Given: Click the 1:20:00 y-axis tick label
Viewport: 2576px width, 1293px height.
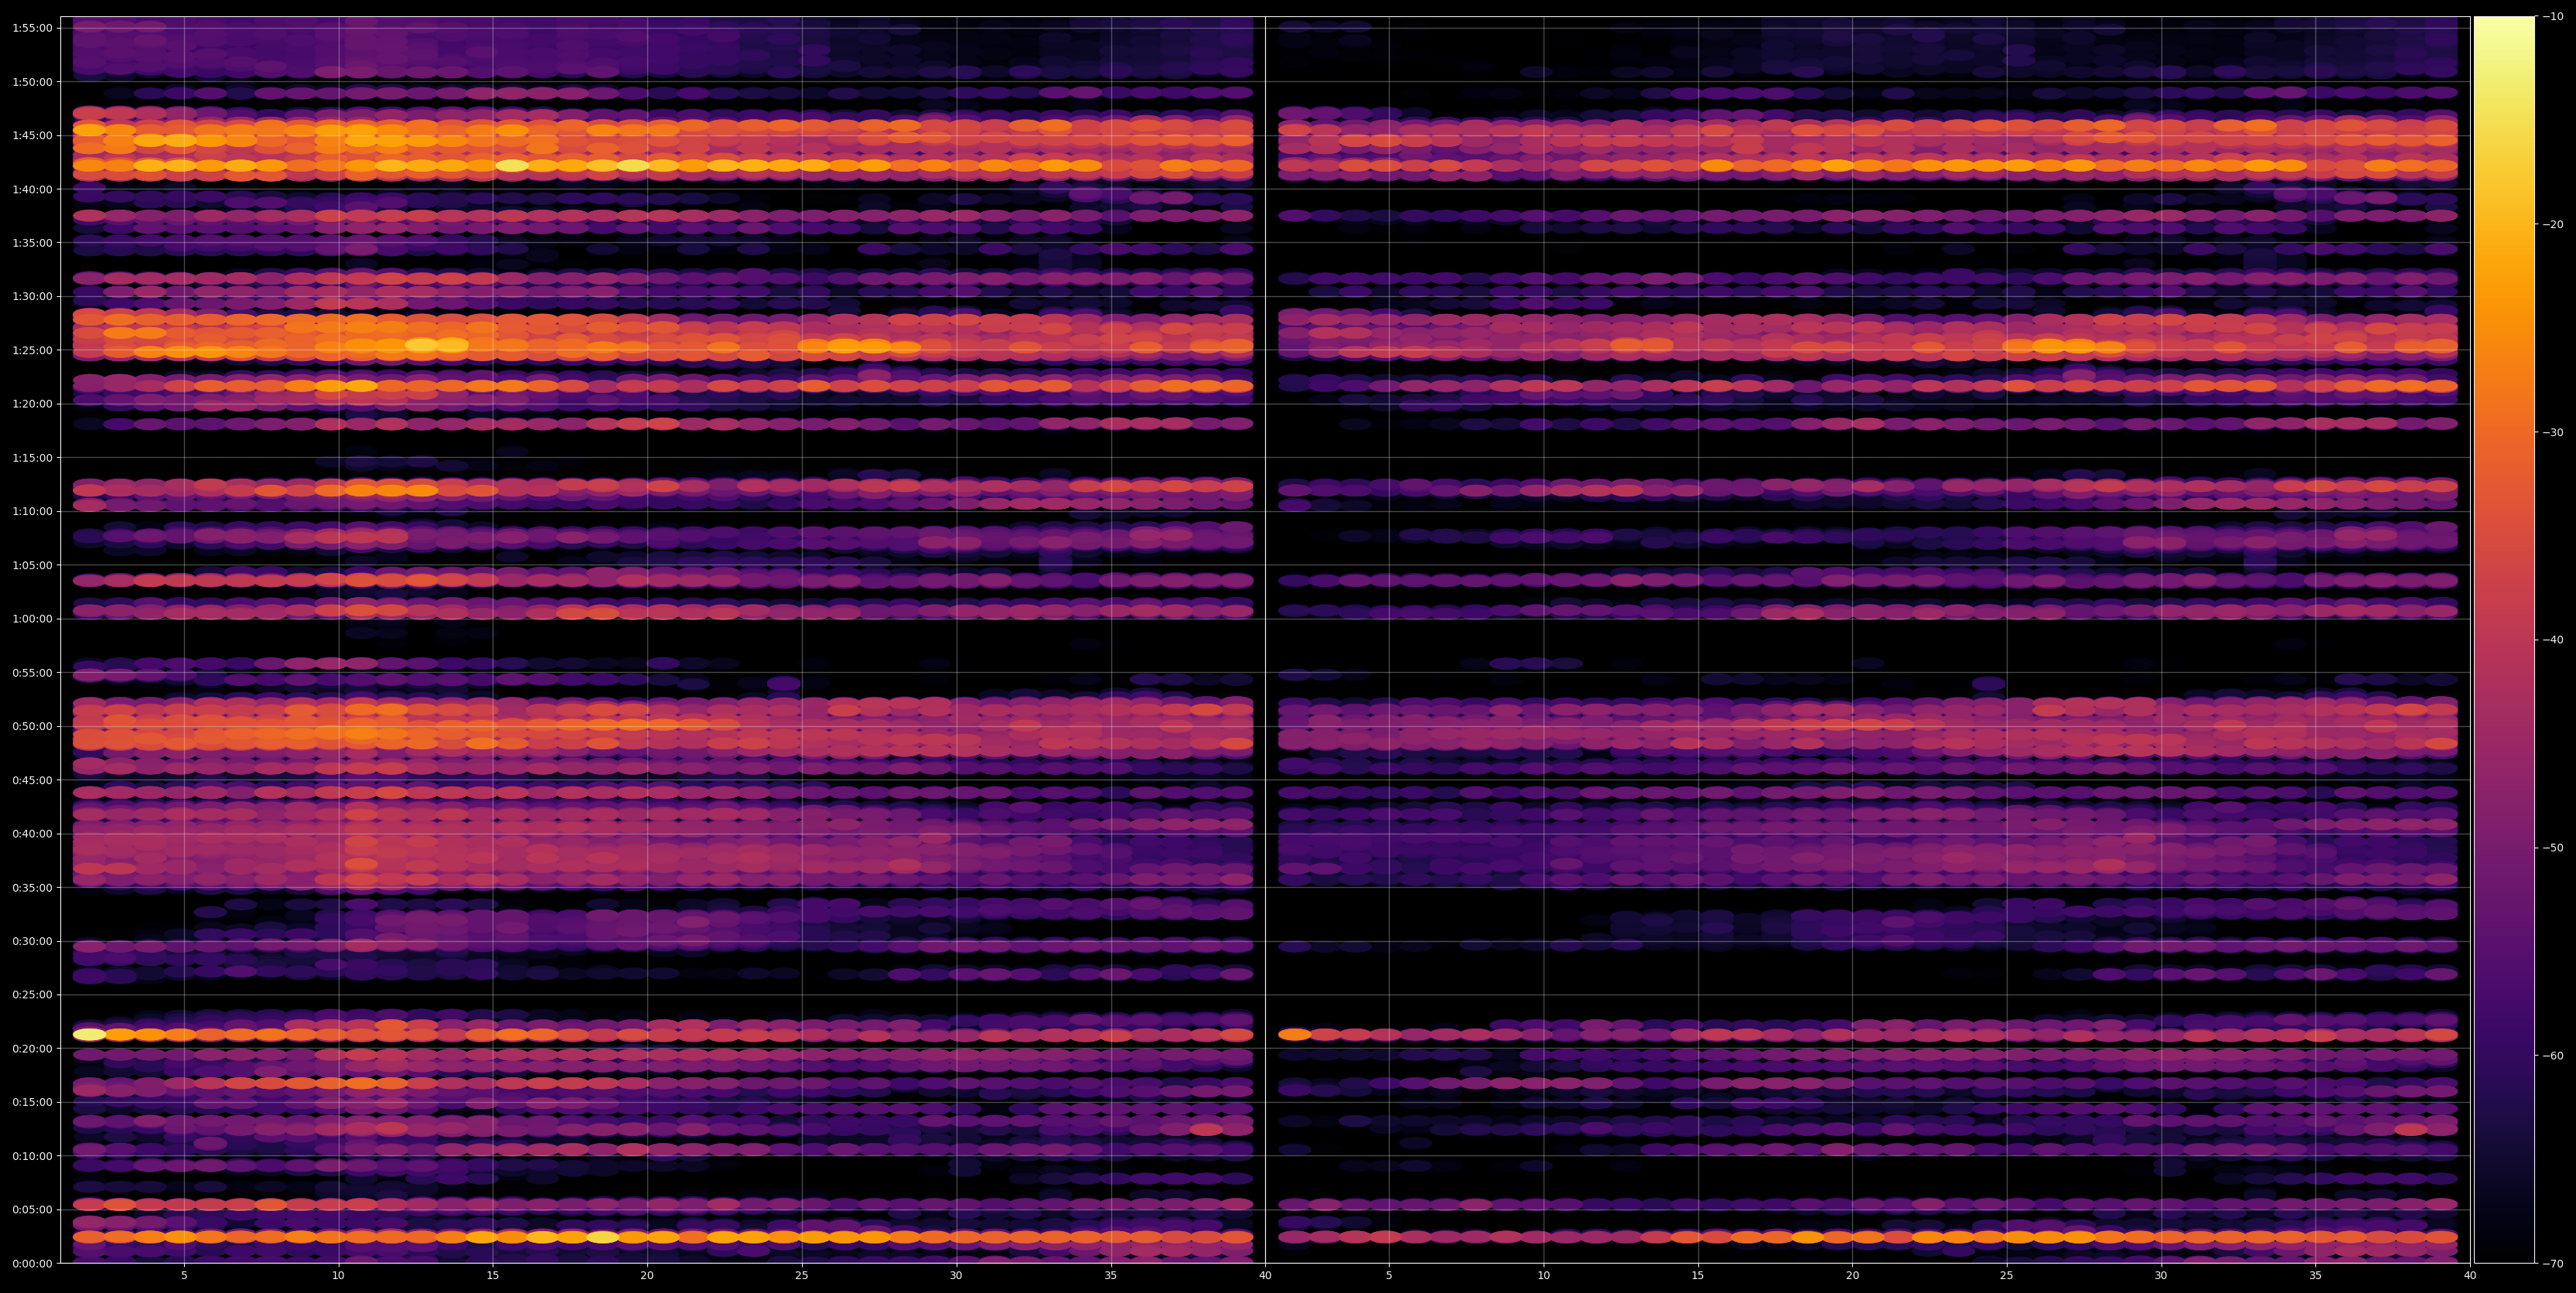Looking at the screenshot, I should [x=32, y=404].
